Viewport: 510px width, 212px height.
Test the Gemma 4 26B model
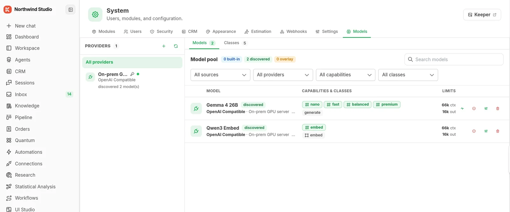(x=462, y=109)
